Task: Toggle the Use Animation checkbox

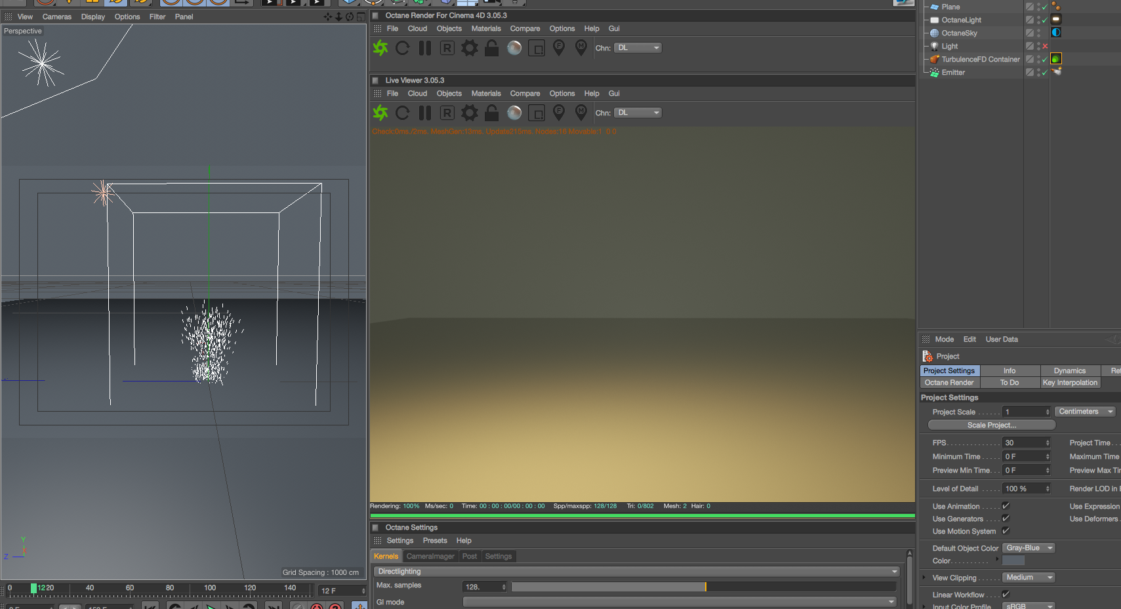Action: (x=1006, y=506)
